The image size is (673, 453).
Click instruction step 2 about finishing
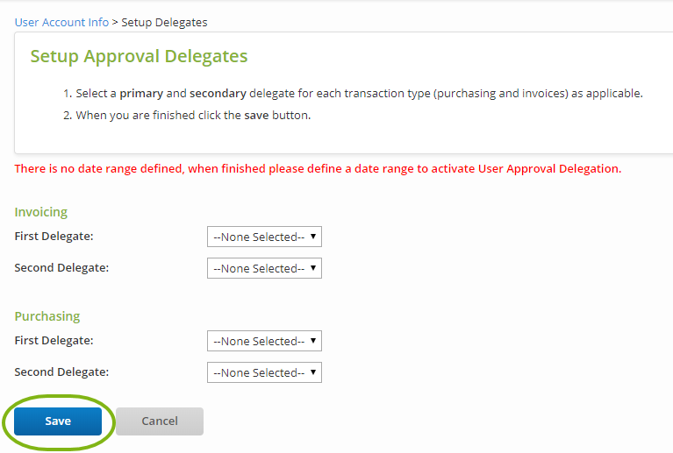pos(193,115)
